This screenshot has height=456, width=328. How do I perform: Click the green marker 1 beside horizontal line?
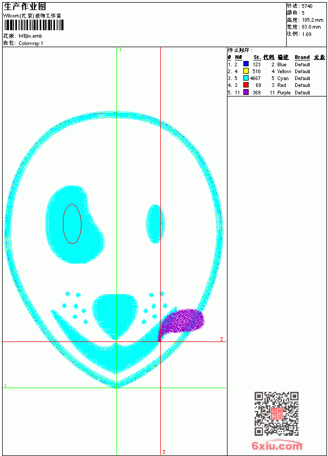[x=5, y=385]
